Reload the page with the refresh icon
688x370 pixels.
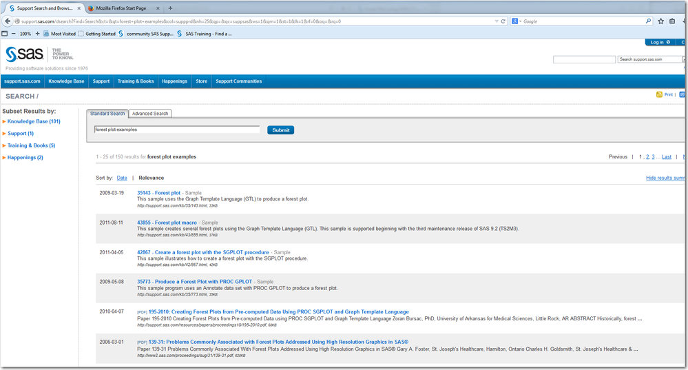[x=503, y=21]
